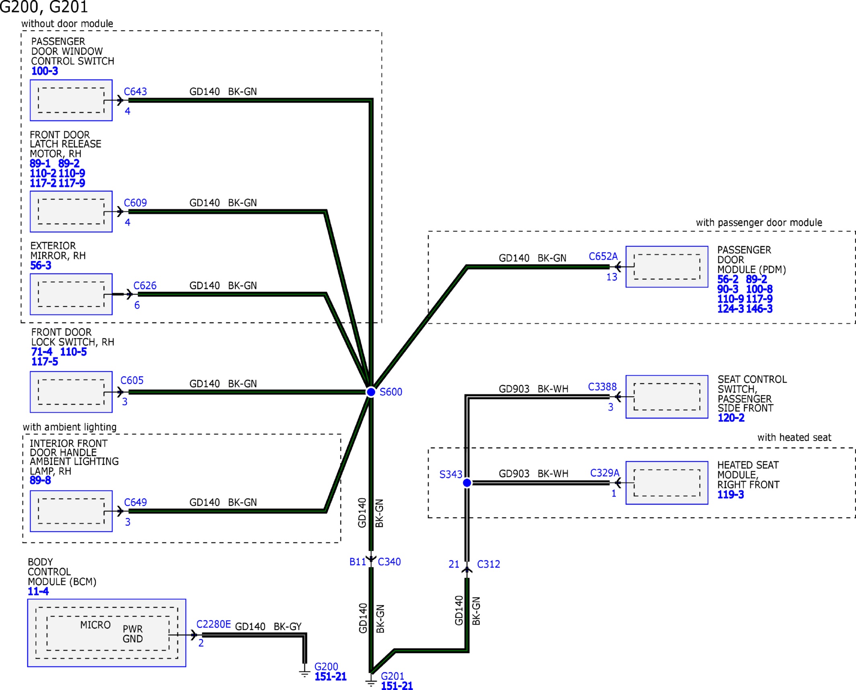Open 151-21 reference next to G200

point(330,676)
